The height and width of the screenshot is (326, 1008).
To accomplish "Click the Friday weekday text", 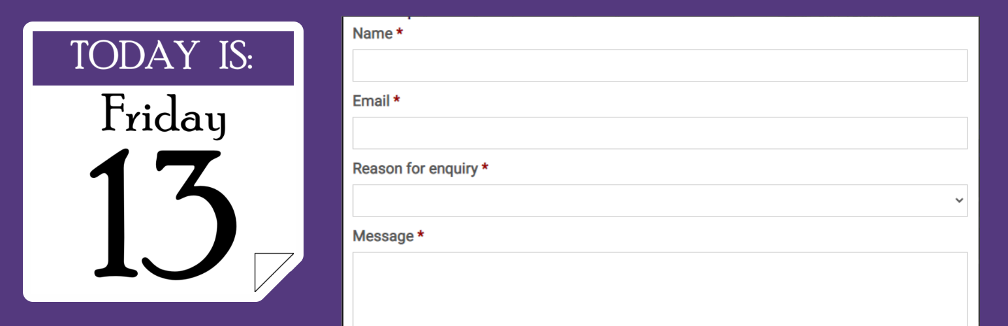I will click(163, 116).
